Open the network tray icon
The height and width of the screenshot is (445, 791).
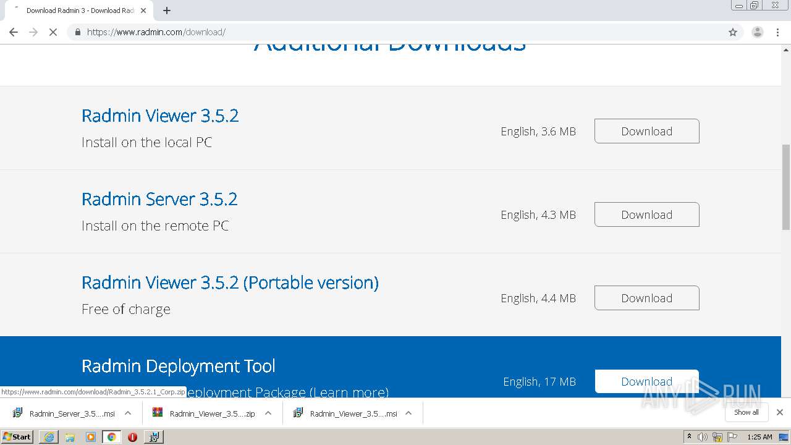click(717, 437)
